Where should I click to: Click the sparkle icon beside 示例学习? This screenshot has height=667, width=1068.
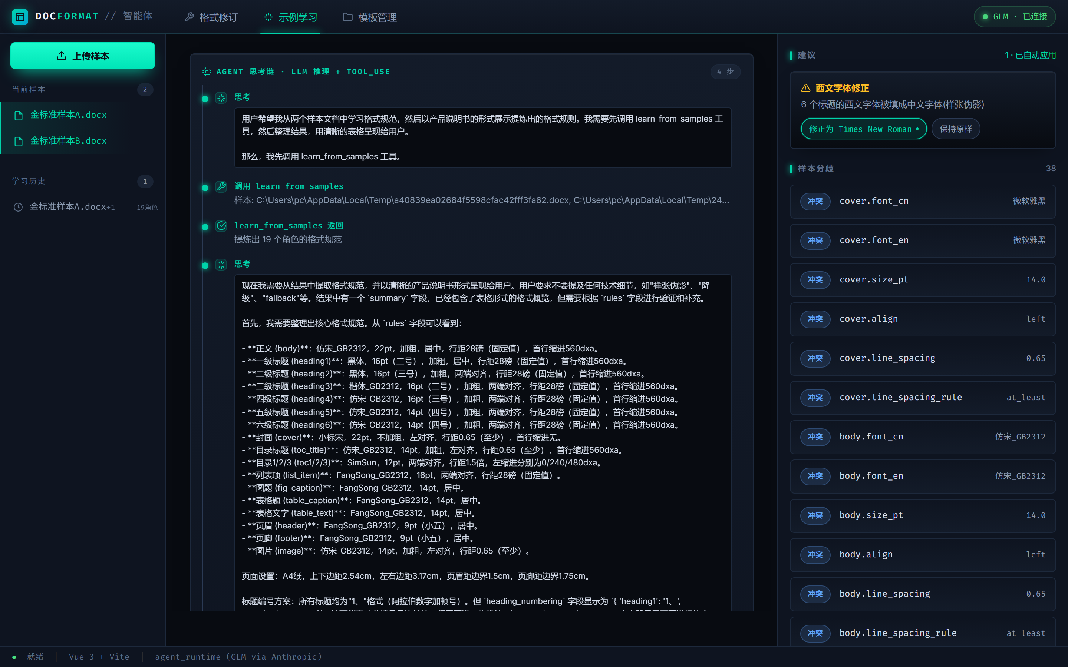tap(268, 17)
